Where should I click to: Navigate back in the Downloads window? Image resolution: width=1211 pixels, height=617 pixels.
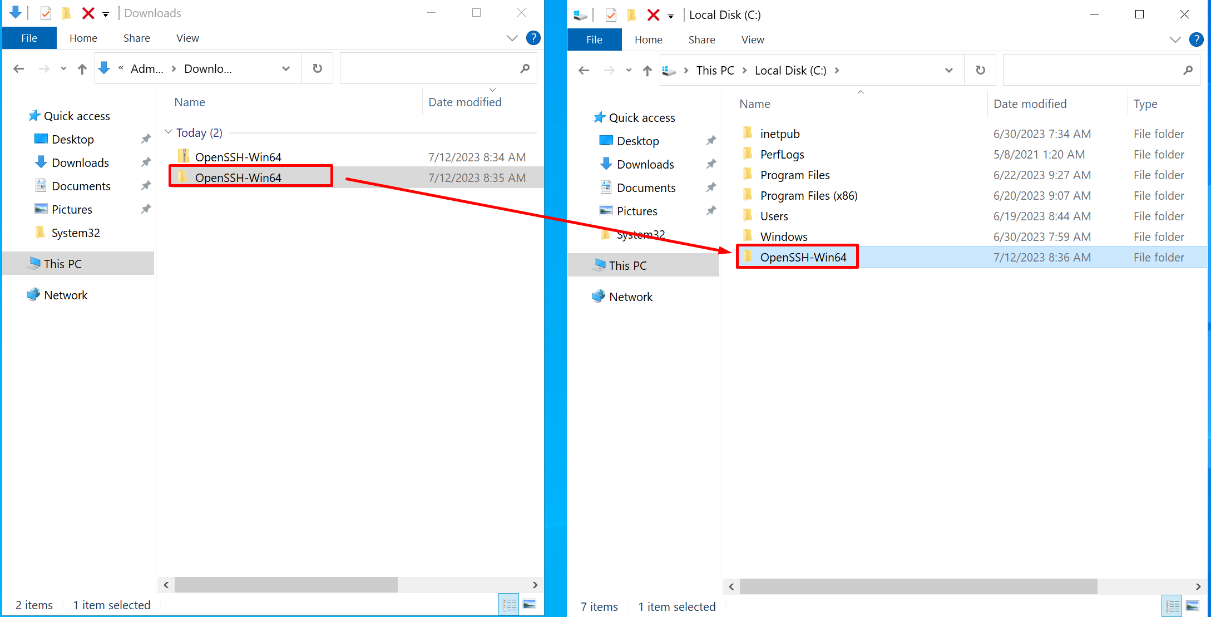pyautogui.click(x=18, y=68)
